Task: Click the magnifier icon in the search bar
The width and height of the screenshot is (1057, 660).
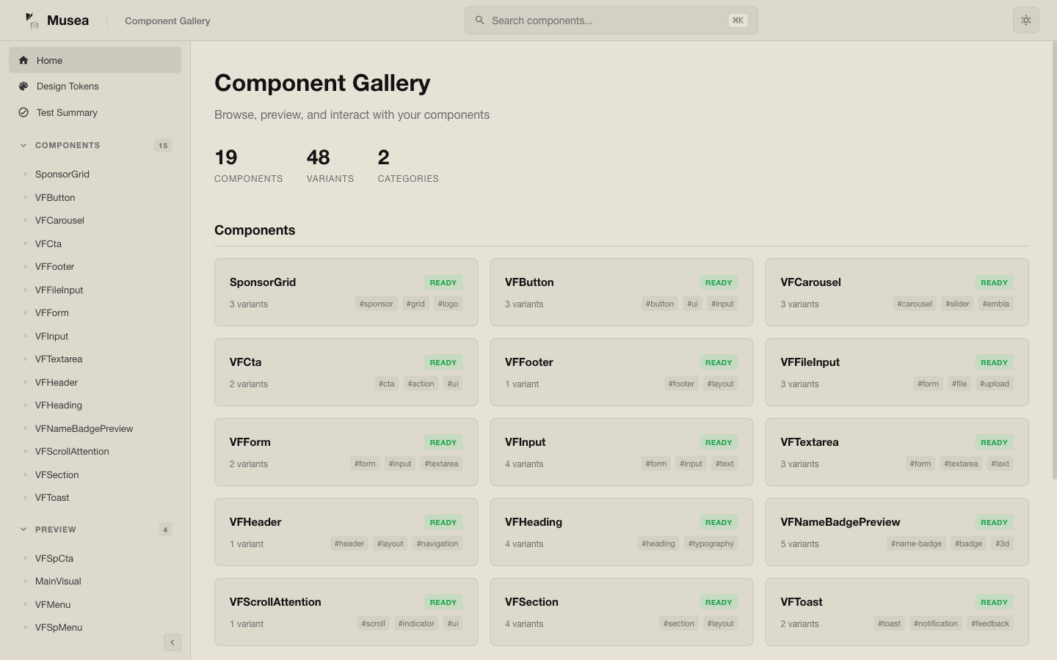Action: tap(480, 20)
